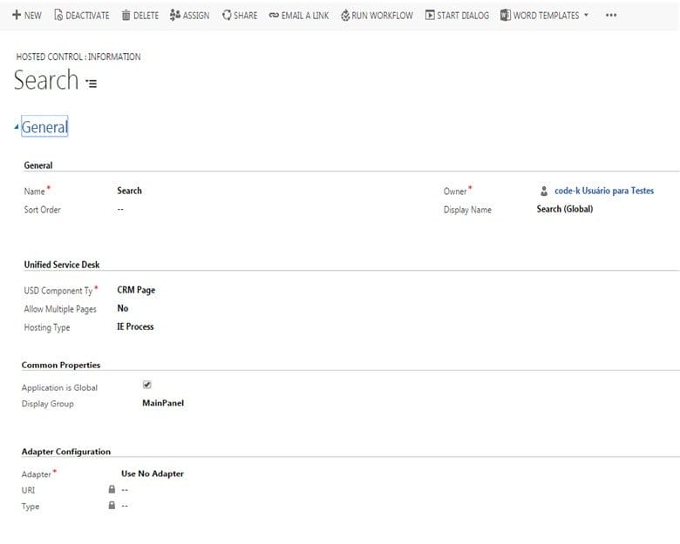Click the Adapter value Use No Adapter
Screen dimensions: 680x544
click(x=153, y=473)
